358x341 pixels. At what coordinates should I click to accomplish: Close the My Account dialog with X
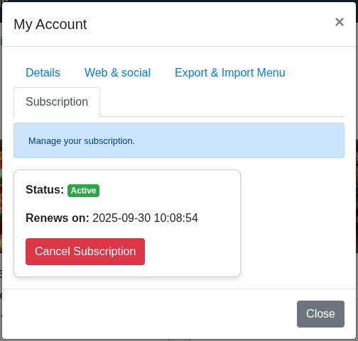340,22
